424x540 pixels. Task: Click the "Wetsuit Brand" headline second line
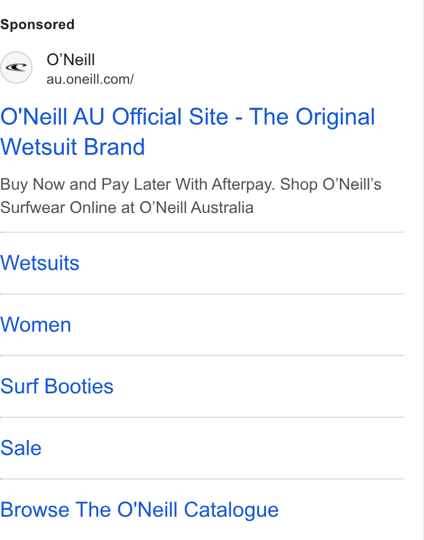[x=73, y=147]
